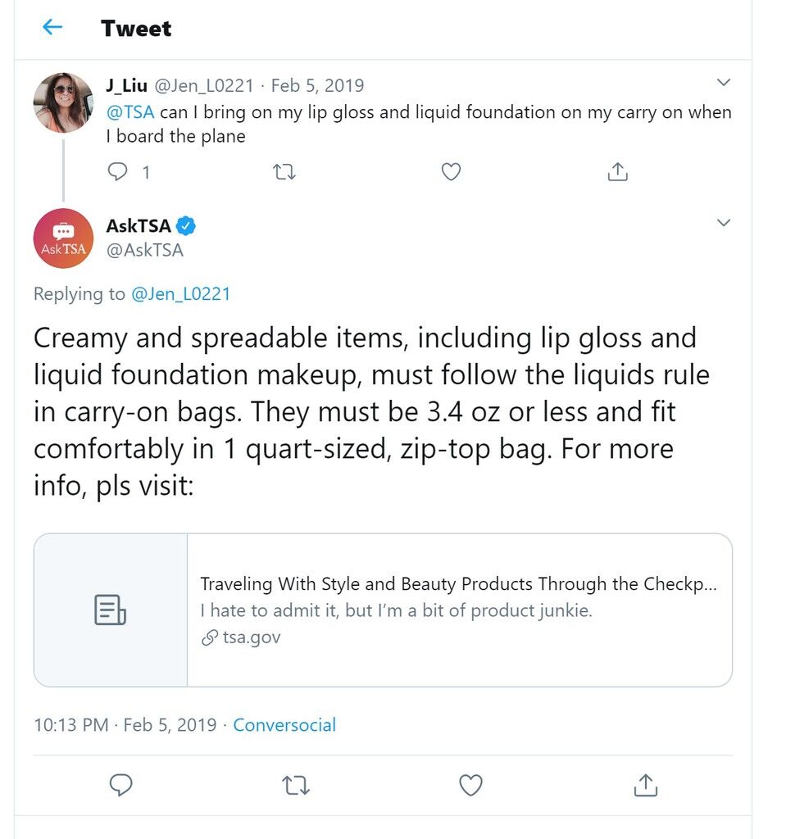Screen dimensions: 786x839
Task: View J_Liu's profile picture
Action: point(63,102)
